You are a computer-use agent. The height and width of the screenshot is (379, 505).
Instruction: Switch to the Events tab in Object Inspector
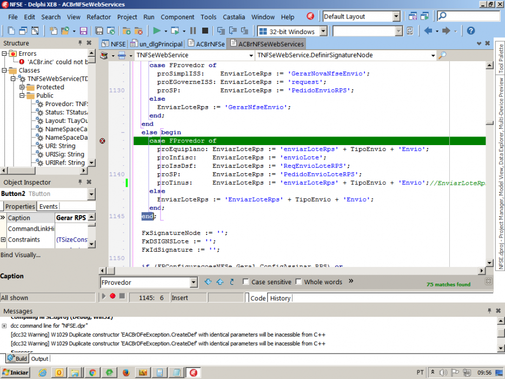pos(48,206)
